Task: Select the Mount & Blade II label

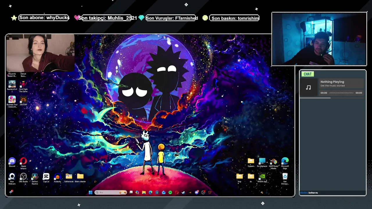Action: (x=12, y=75)
